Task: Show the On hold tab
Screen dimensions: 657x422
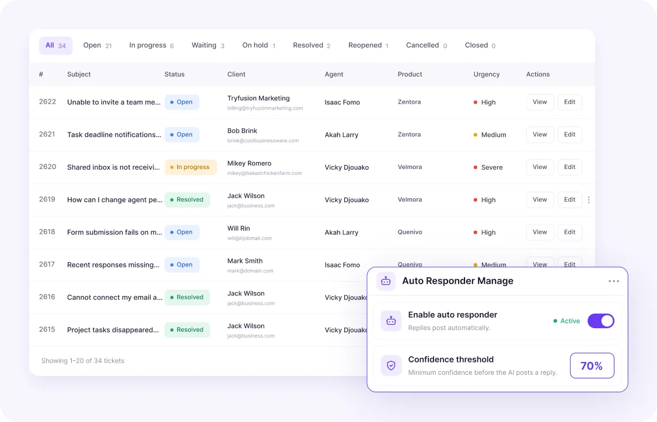Action: 258,45
